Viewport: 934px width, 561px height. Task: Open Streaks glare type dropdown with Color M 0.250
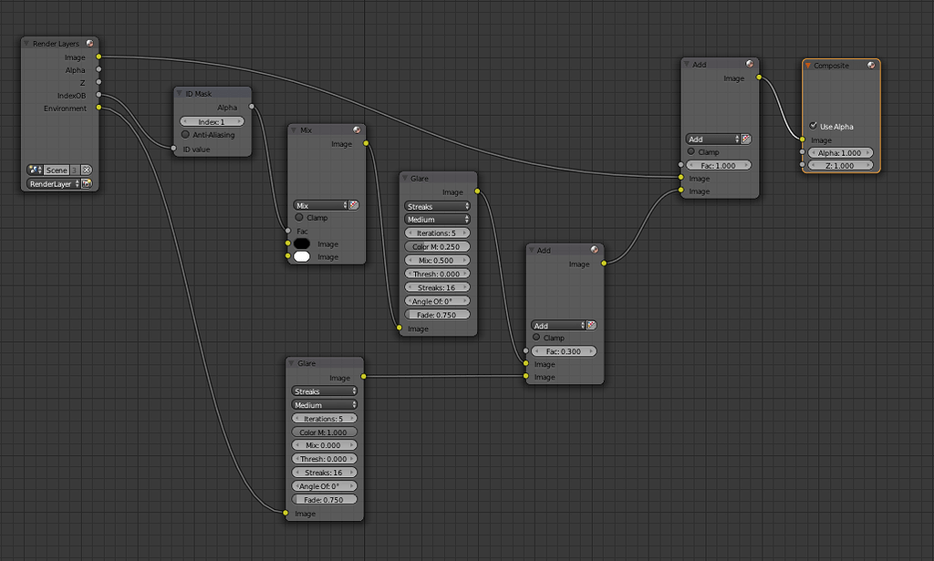437,207
